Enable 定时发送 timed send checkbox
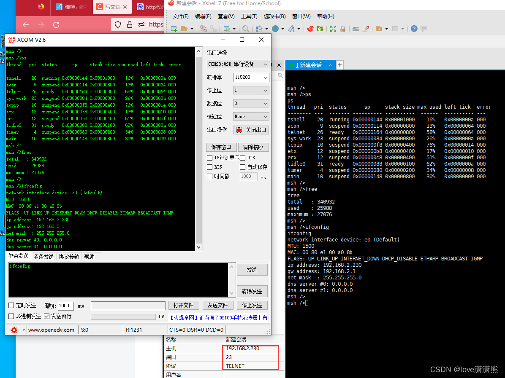505x378 pixels. click(x=11, y=306)
